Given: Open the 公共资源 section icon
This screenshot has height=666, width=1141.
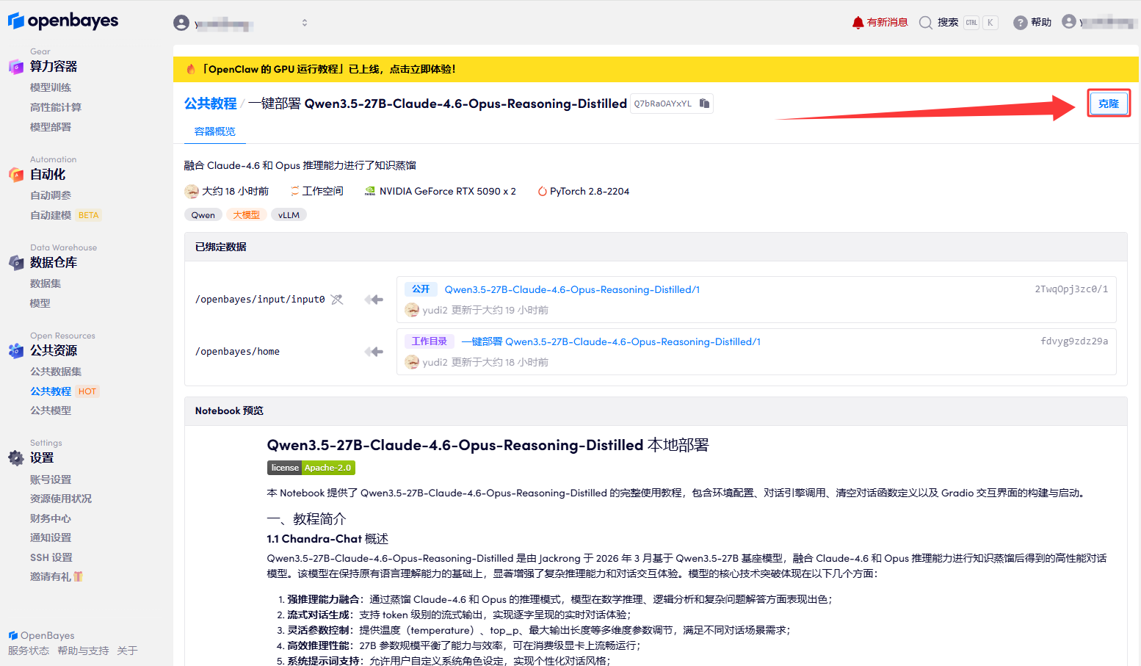Looking at the screenshot, I should [16, 351].
